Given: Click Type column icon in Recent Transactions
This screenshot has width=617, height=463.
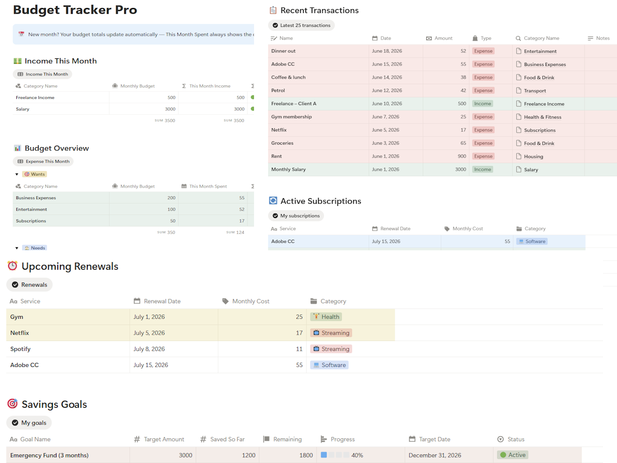Looking at the screenshot, I should click(x=475, y=38).
